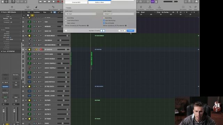
Task: Enable the Load Default Patch checkbox
Action: pyautogui.click(x=66, y=20)
